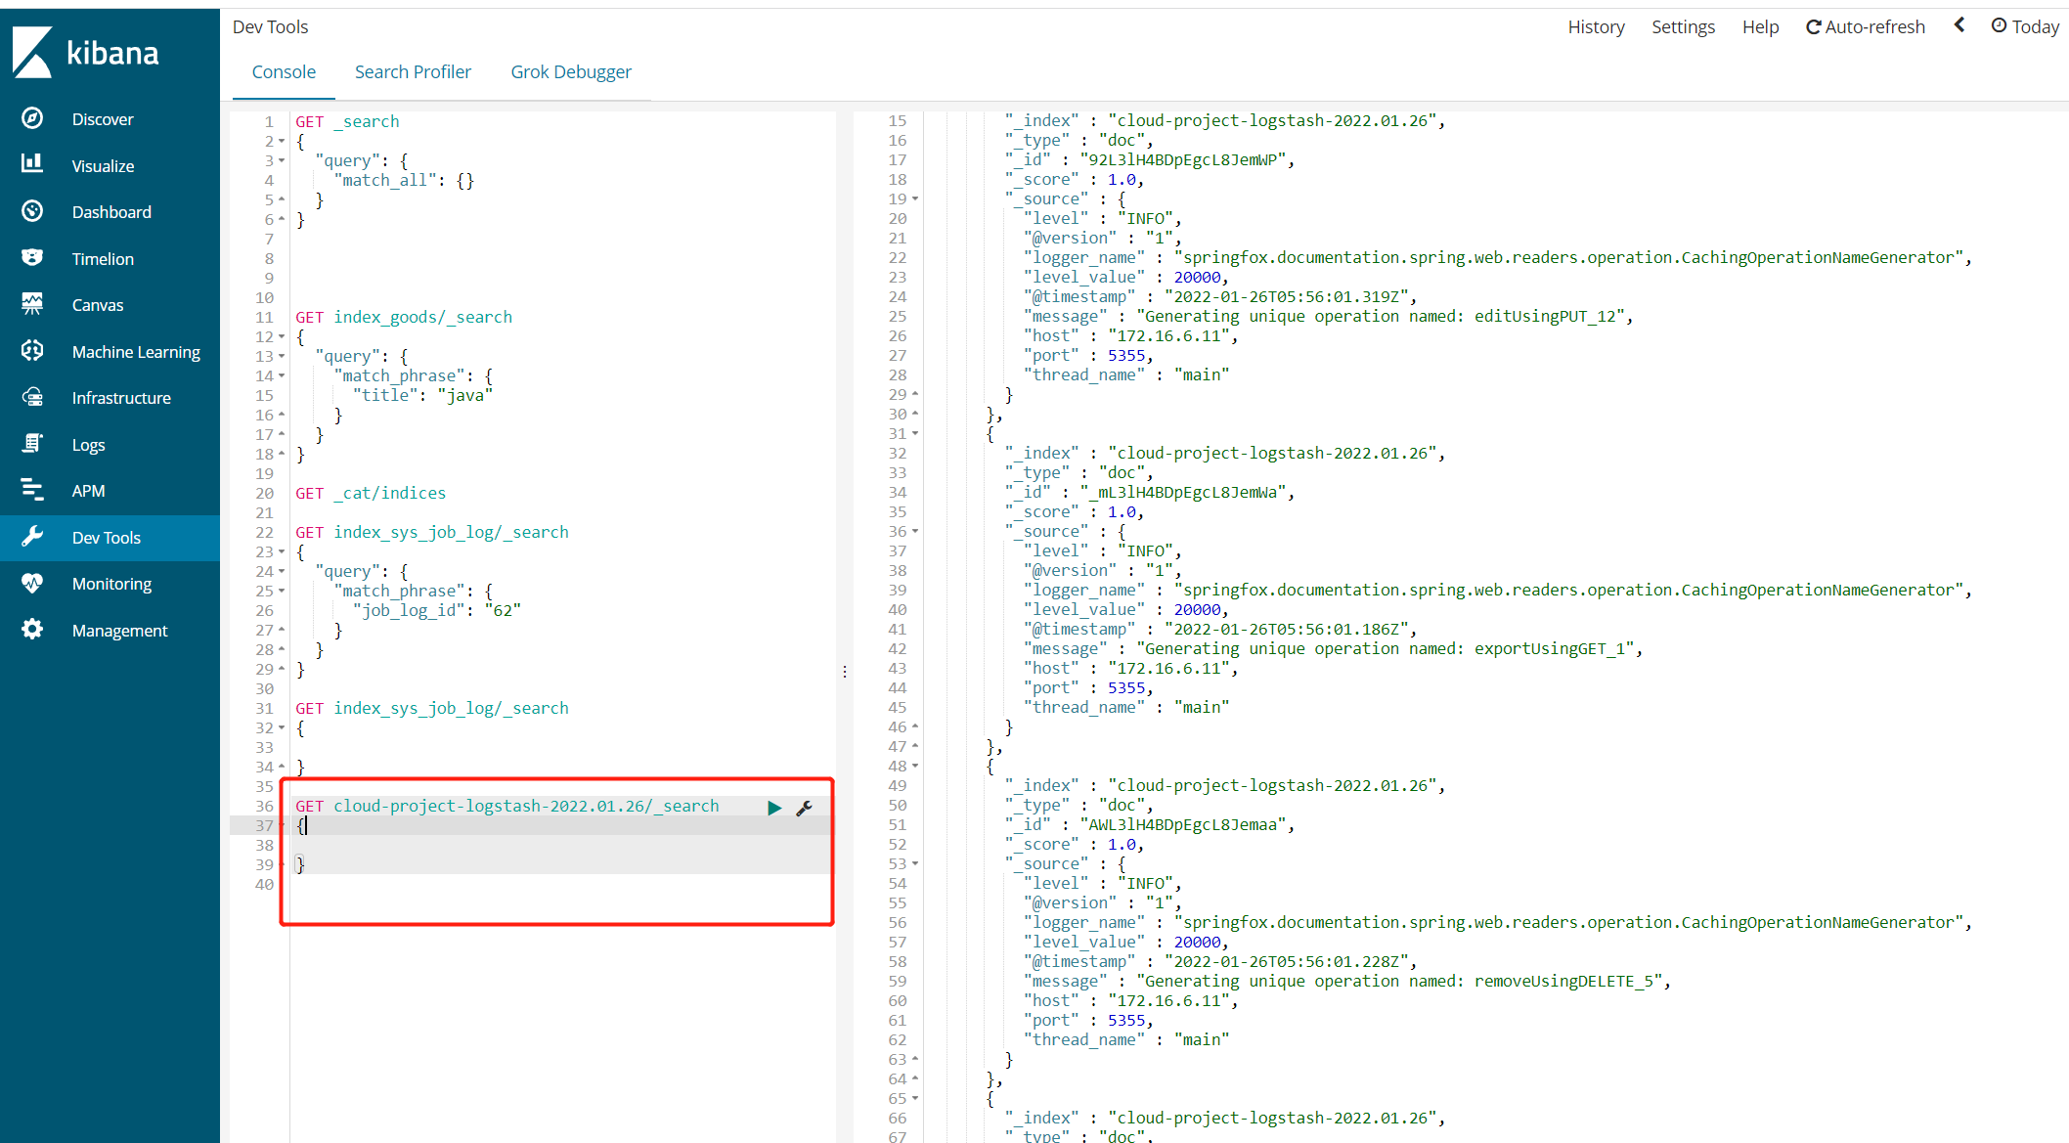Place cursor on empty editor line 38
2069x1143 pixels.
coord(562,845)
